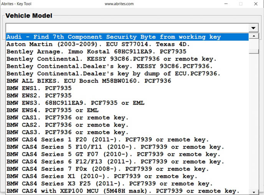This screenshot has height=195, width=264.
Task: Close the Abrites Key Tool window
Action: point(255,4)
